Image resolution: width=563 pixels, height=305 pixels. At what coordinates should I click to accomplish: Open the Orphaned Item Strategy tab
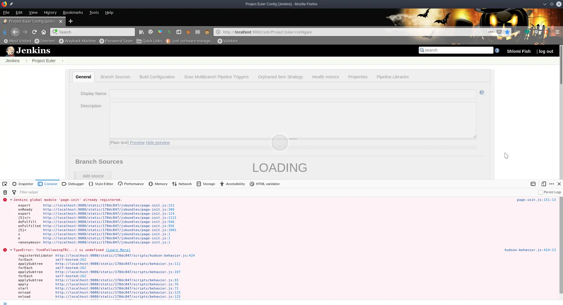click(280, 77)
